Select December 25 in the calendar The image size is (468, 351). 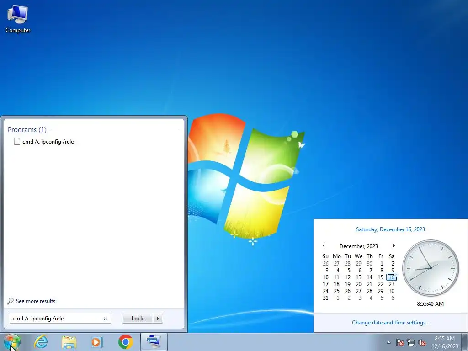click(337, 291)
